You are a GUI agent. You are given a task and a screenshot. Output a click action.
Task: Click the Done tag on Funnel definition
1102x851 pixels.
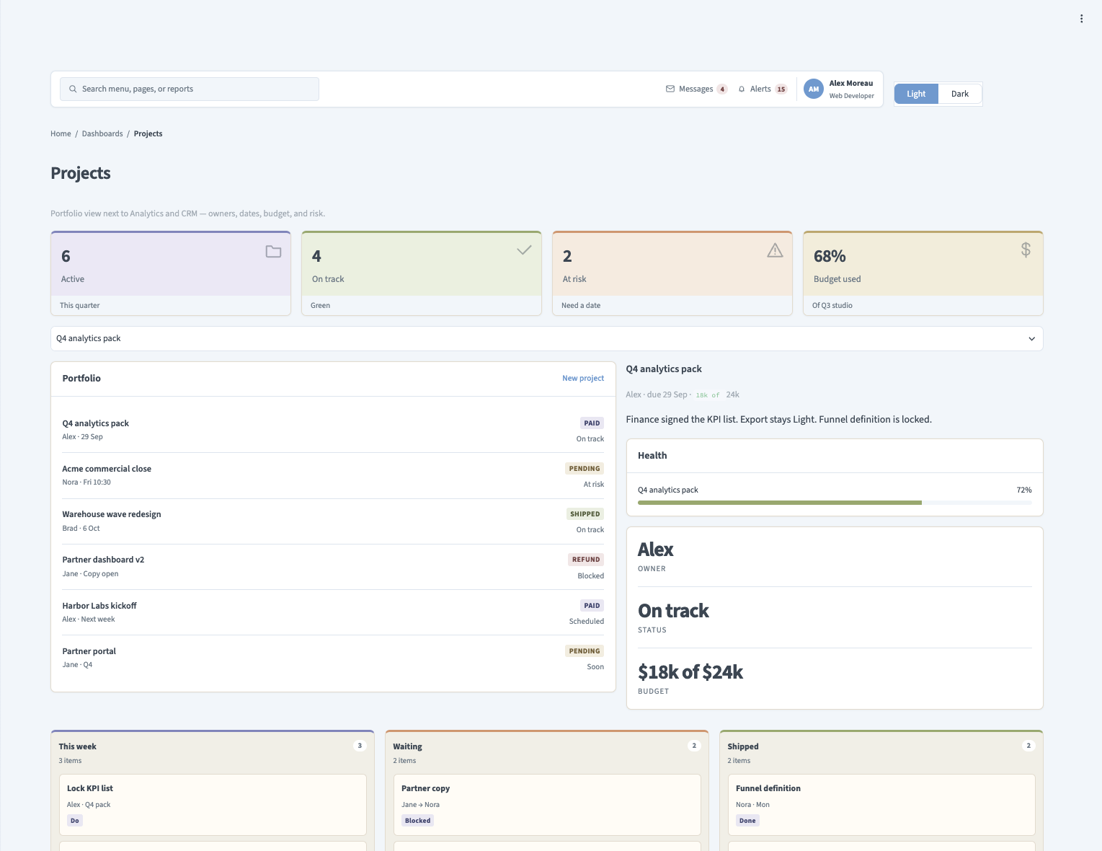tap(747, 821)
